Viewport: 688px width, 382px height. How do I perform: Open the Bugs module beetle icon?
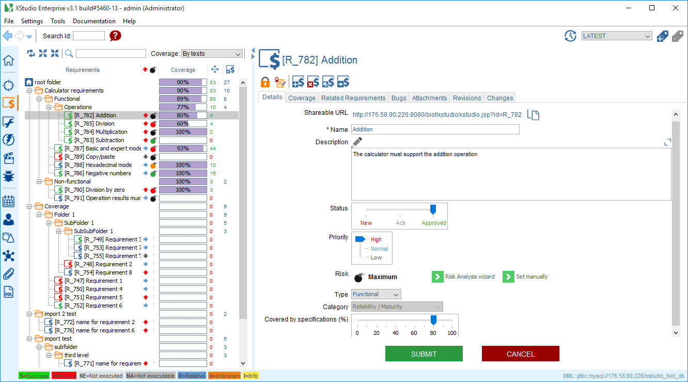pyautogui.click(x=8, y=176)
